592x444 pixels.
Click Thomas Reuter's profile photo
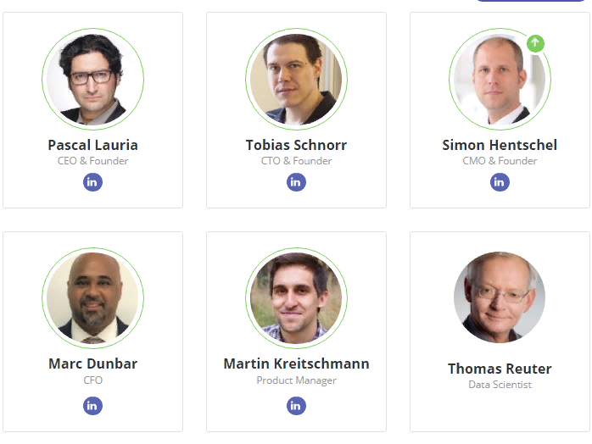tap(500, 297)
